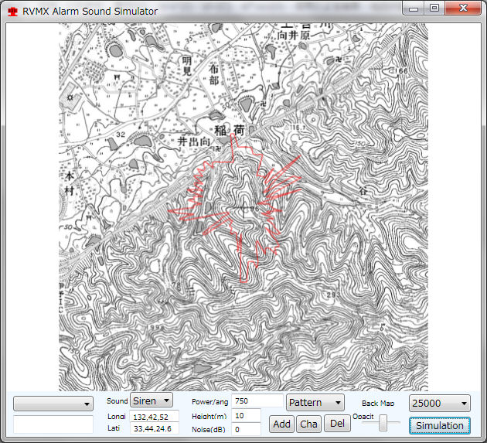
Task: Close the RVMX Alarm Sound Simulator window
Action: click(x=463, y=9)
